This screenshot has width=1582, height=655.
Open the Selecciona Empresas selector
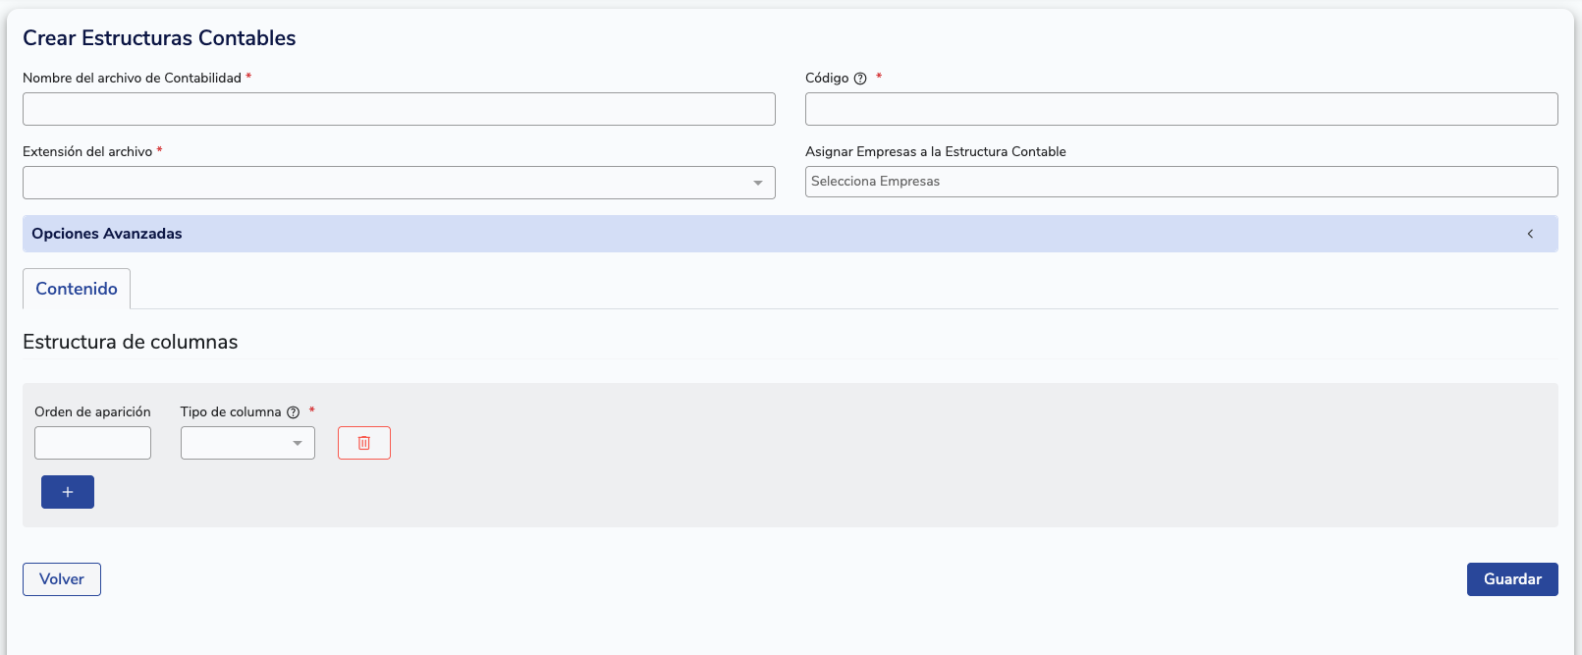1180,182
